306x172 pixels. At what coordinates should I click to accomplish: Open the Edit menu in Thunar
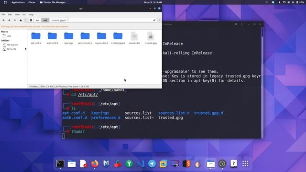point(10,15)
